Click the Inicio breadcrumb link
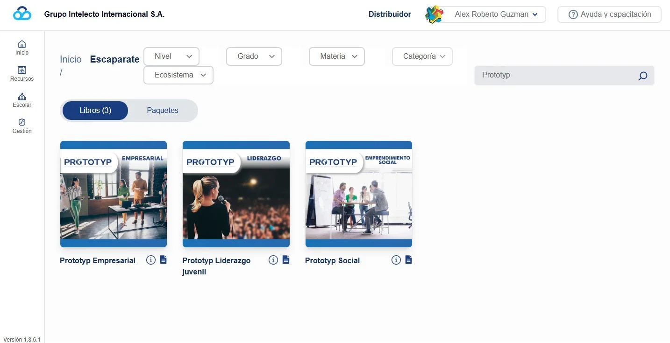This screenshot has width=670, height=343. 71,59
